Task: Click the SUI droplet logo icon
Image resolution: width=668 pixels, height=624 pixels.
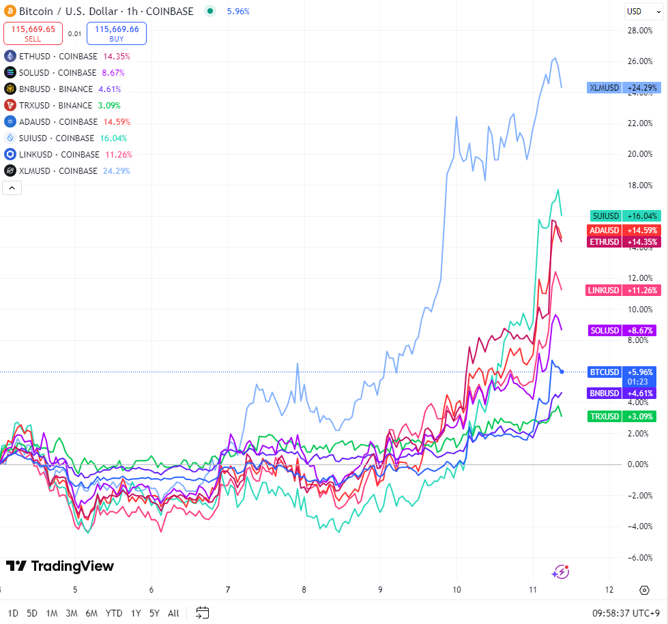Action: [x=10, y=138]
